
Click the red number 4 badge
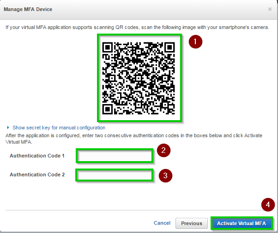268,205
